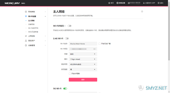Click the network parameters globe icon
The width and height of the screenshot is (170, 93).
click(26, 12)
